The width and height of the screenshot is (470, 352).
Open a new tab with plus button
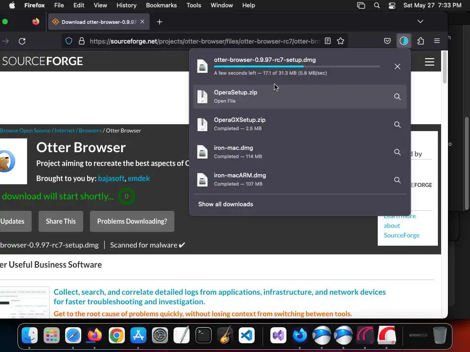(159, 22)
